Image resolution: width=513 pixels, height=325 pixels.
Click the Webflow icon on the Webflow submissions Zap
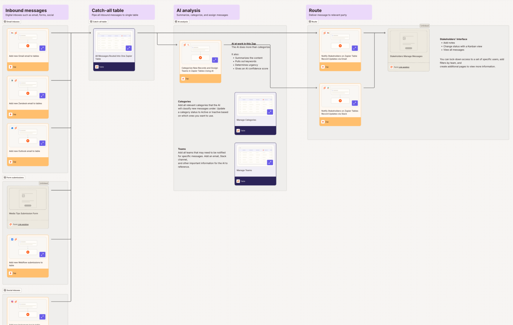click(12, 239)
